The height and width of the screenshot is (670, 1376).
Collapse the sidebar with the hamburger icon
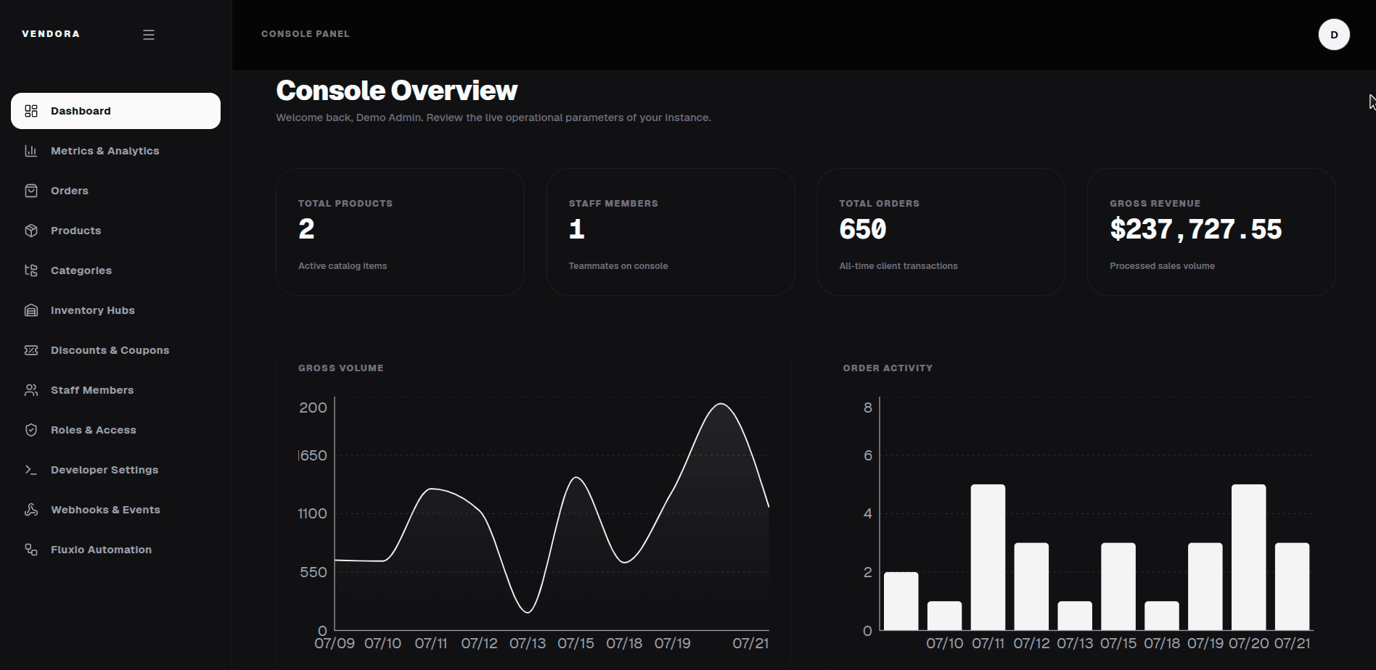point(149,35)
